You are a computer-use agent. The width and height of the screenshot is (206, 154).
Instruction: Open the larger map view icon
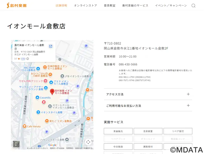pos(51,46)
